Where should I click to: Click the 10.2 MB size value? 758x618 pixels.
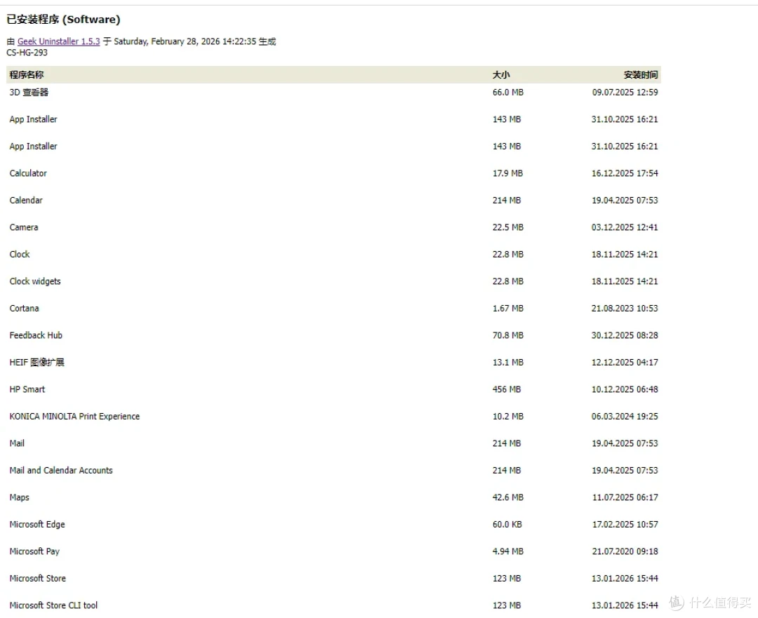point(508,417)
